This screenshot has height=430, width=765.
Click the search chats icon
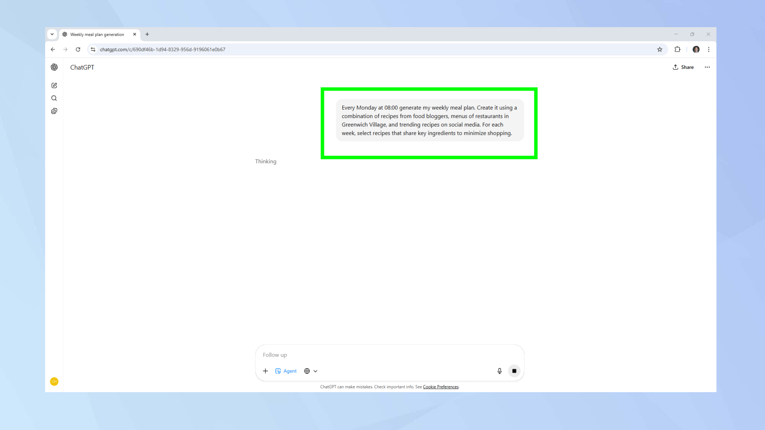click(54, 98)
